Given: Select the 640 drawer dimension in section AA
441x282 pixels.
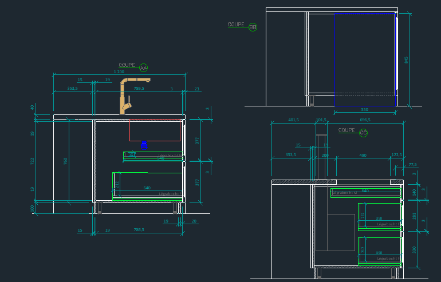Looking at the screenshot, I should [x=147, y=188].
